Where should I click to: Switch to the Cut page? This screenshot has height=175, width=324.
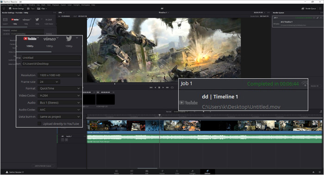click(x=131, y=172)
